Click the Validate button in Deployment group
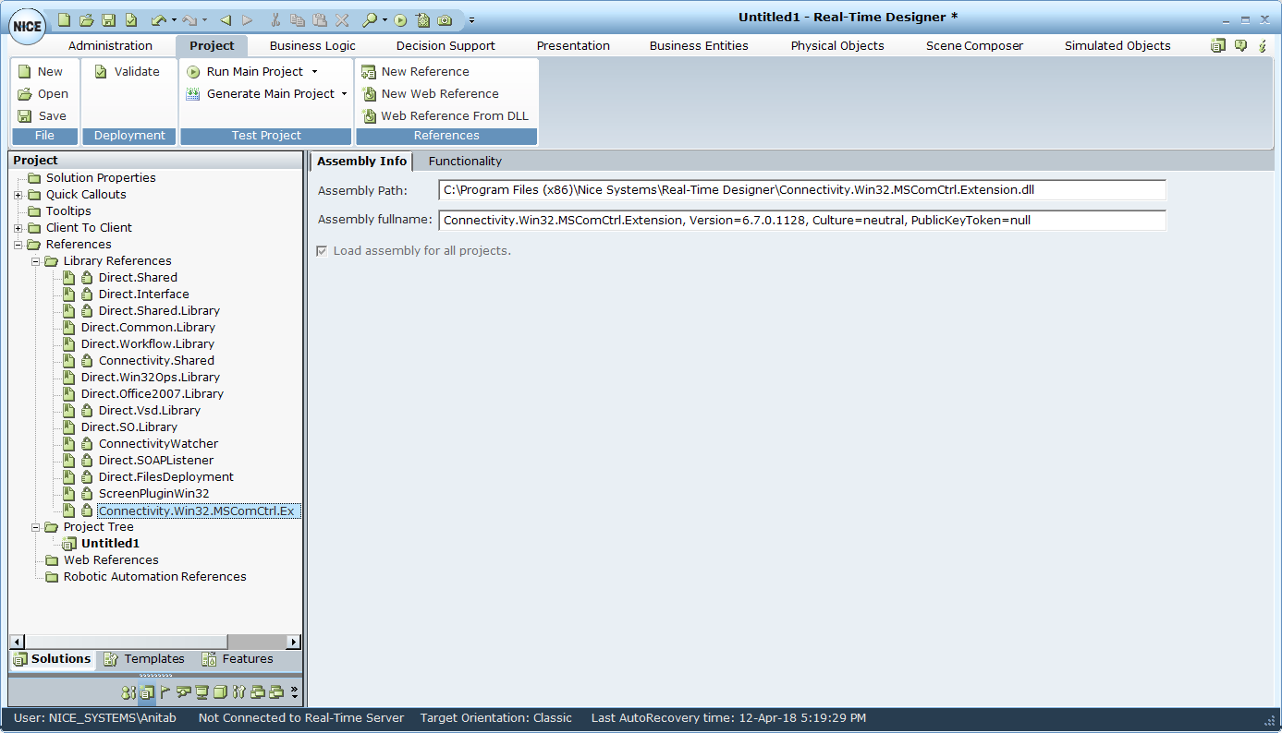Viewport: 1282px width, 733px height. click(127, 71)
